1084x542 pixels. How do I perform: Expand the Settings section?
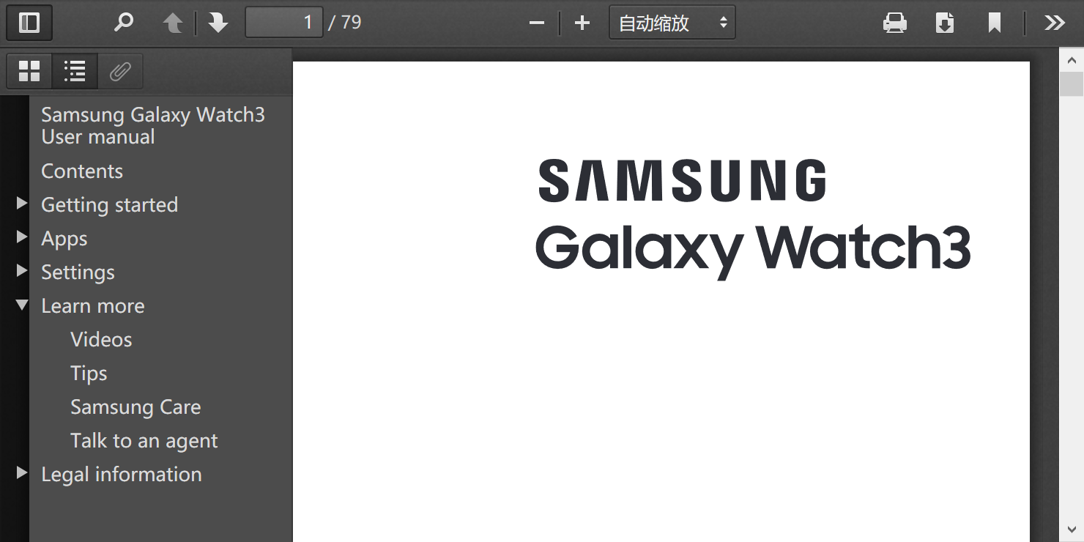pos(22,270)
